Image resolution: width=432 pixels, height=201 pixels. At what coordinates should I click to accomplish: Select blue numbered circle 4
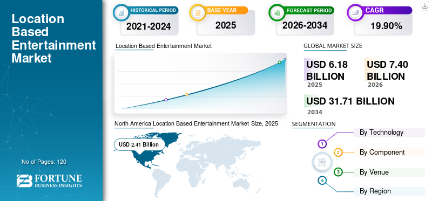point(322,181)
